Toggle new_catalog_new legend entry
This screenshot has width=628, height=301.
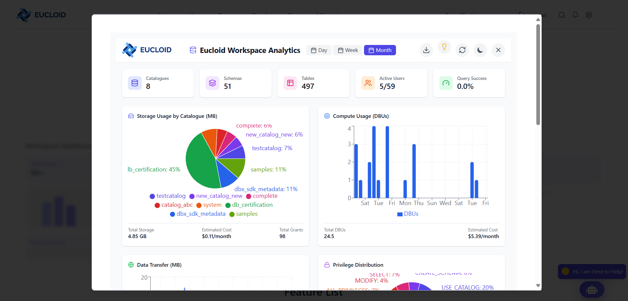(216, 196)
